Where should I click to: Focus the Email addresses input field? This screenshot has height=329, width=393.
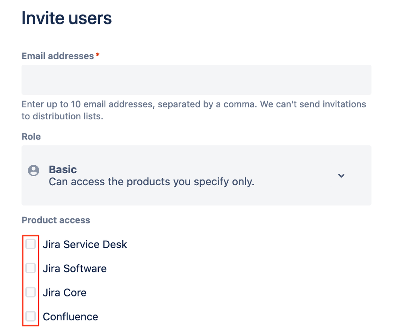pyautogui.click(x=196, y=80)
